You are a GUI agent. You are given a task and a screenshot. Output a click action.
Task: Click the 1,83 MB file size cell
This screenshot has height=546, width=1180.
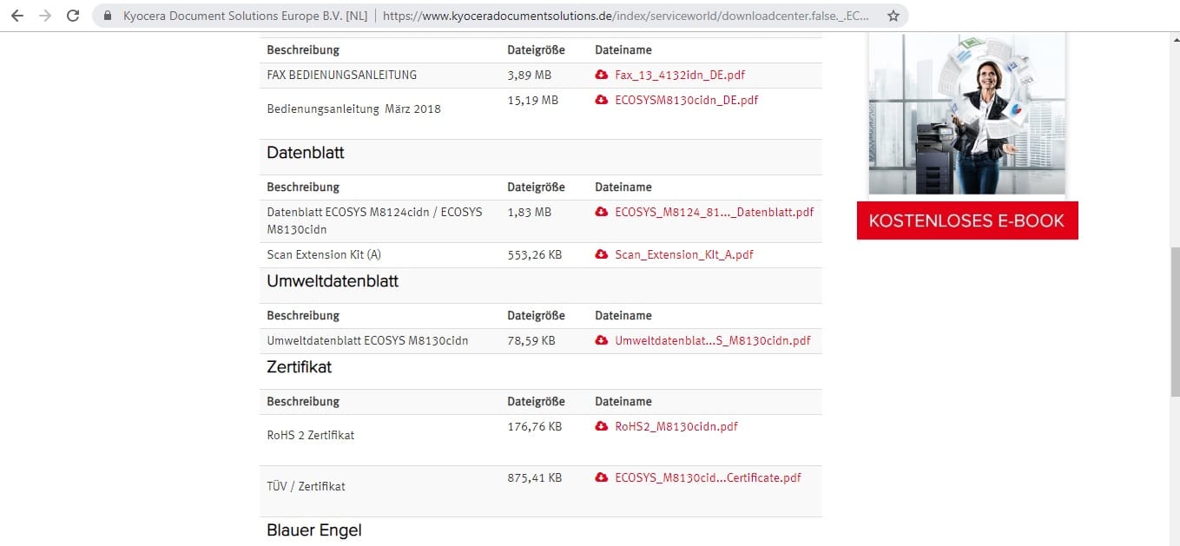[x=529, y=212]
